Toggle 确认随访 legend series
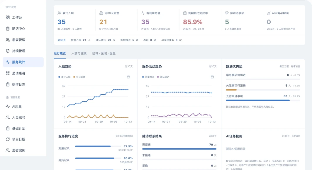This screenshot has height=170, width=312. (x=163, y=77)
